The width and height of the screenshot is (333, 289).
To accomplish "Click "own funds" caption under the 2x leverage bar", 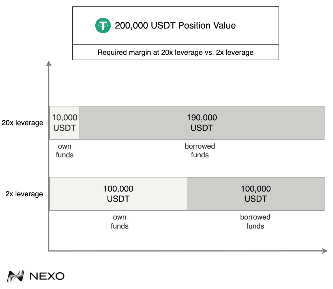I will [x=120, y=221].
